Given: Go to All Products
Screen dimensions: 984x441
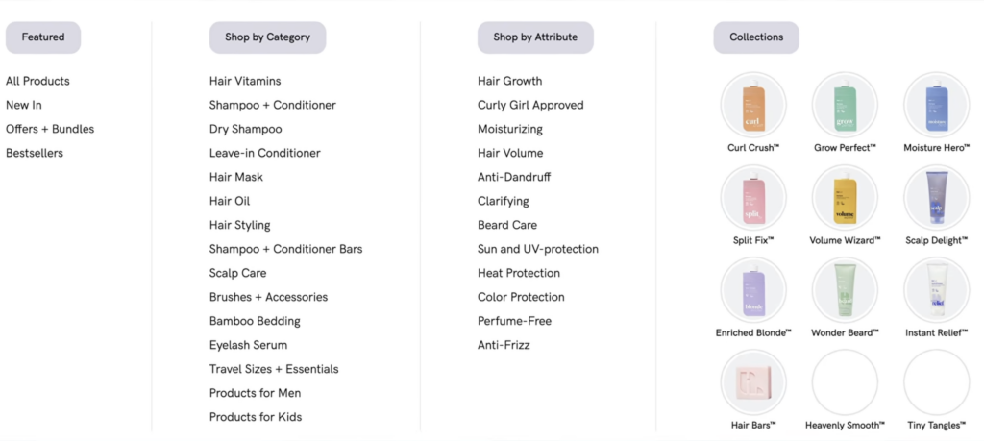Looking at the screenshot, I should tap(37, 81).
